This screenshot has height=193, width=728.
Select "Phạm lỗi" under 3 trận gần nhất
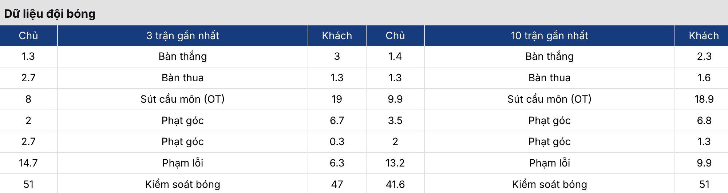coord(183,163)
